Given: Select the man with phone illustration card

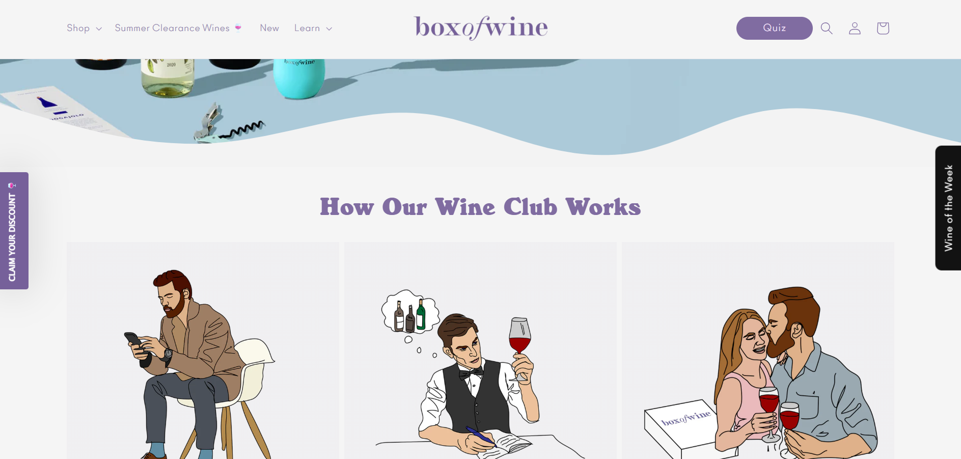Looking at the screenshot, I should tap(203, 350).
